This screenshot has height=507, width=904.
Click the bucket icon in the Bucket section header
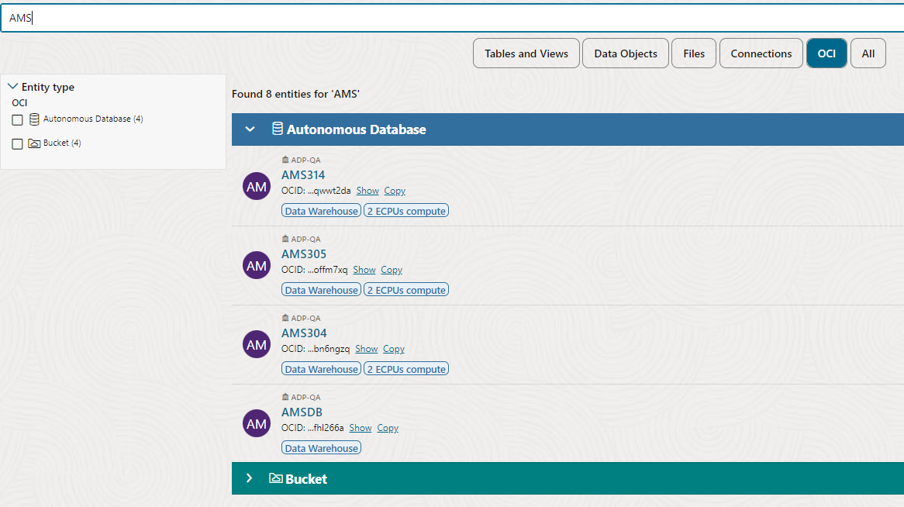[275, 478]
